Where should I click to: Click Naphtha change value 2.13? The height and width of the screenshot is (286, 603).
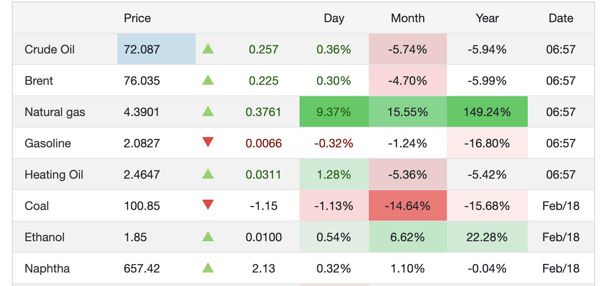[263, 268]
